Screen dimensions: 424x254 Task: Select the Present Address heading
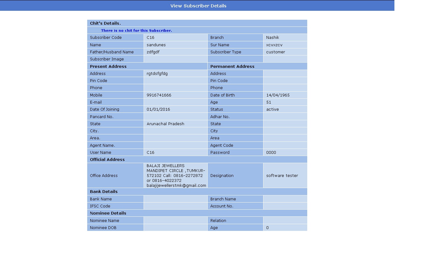108,67
